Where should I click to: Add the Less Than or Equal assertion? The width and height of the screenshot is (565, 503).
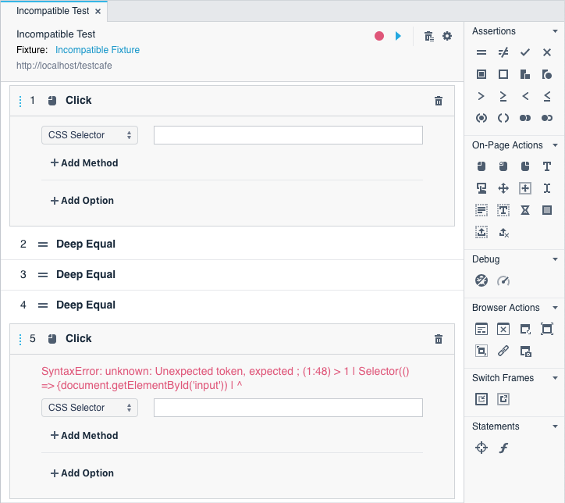[546, 96]
